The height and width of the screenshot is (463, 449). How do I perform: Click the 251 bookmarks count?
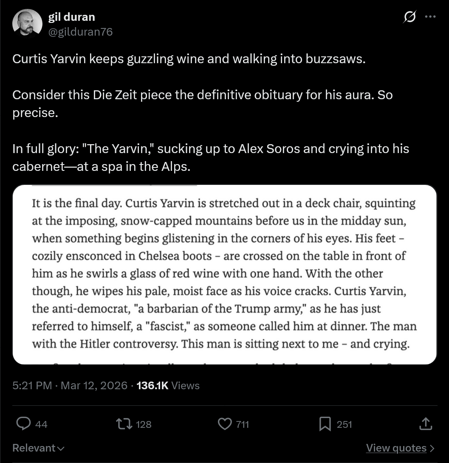(x=344, y=424)
